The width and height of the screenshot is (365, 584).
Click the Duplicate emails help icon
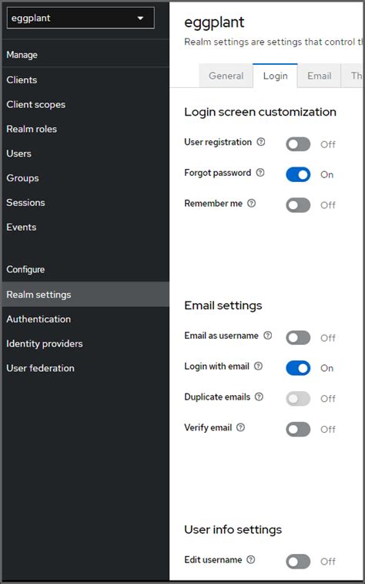click(259, 397)
